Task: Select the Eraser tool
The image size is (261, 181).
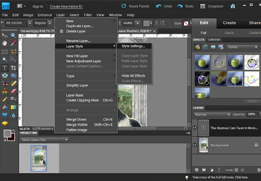Action: (13, 91)
